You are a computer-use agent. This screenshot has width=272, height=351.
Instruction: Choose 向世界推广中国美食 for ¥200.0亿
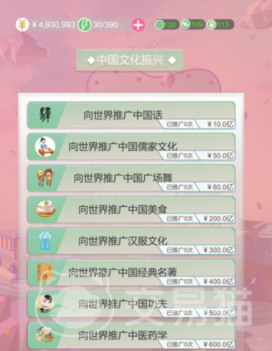click(132, 210)
